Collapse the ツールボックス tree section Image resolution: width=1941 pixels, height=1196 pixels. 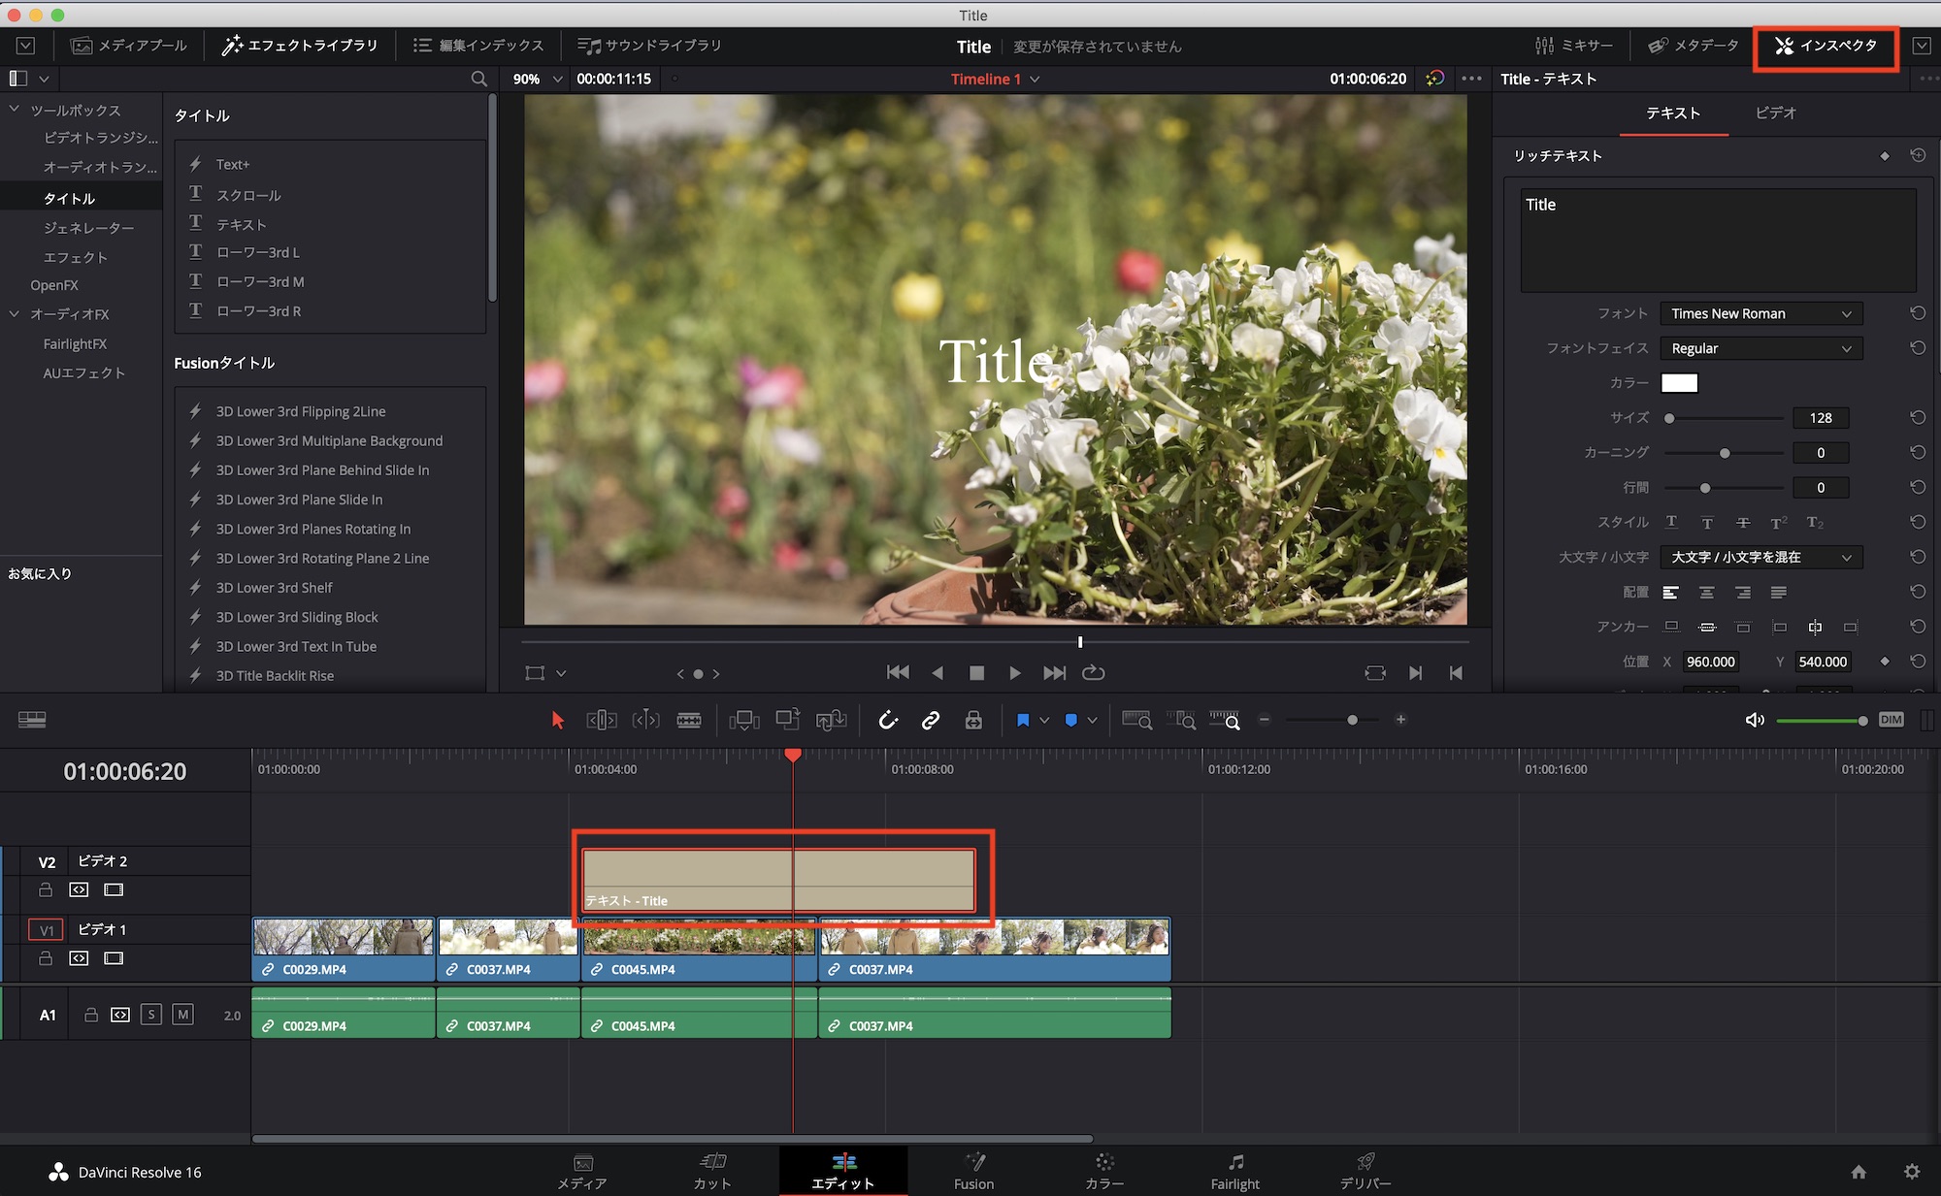(x=15, y=110)
